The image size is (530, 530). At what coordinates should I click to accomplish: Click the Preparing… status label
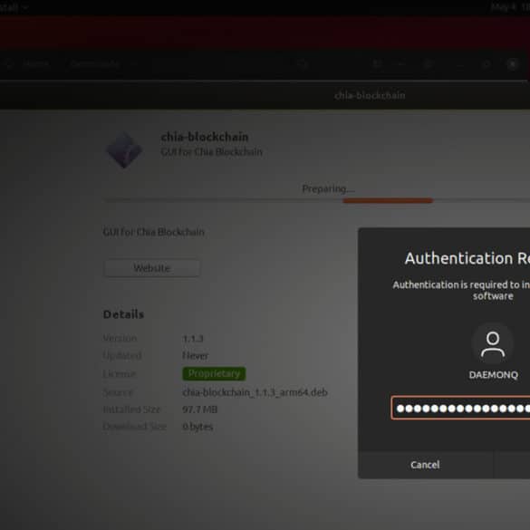328,188
